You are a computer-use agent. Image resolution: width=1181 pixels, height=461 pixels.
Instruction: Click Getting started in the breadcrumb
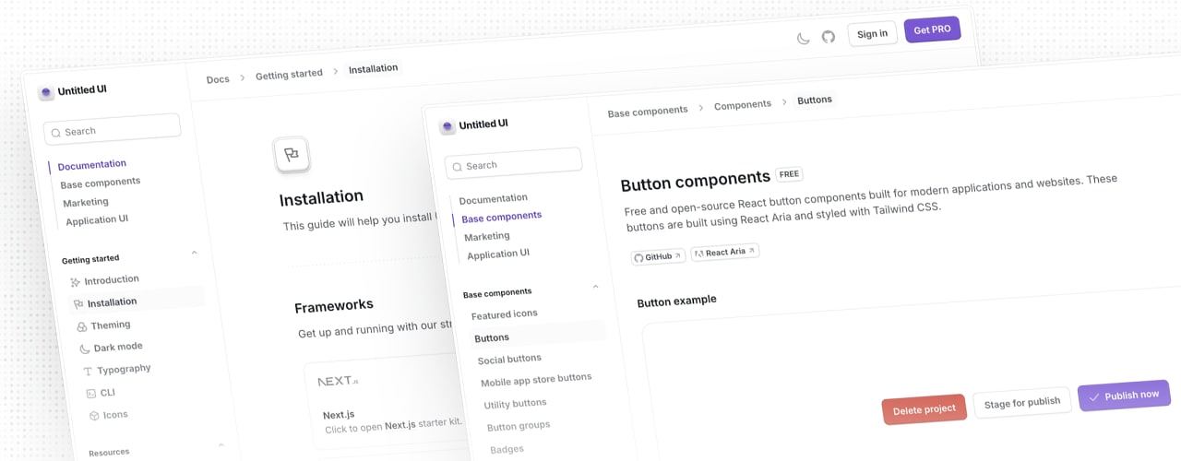click(289, 75)
